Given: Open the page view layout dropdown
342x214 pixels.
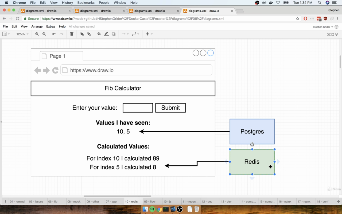Looking at the screenshot, I should click(6, 34).
